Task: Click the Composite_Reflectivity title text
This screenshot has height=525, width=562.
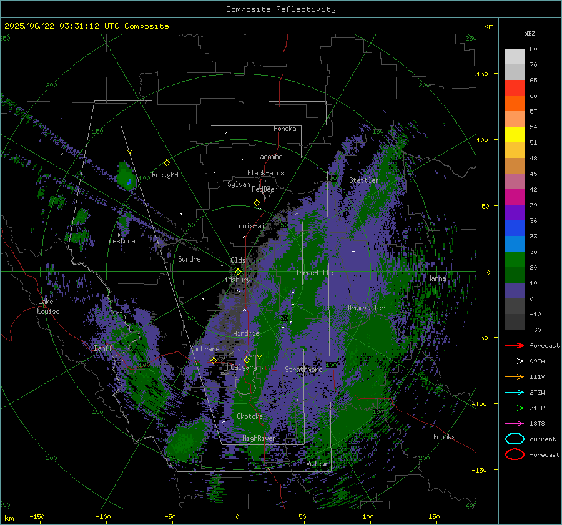Action: click(281, 9)
